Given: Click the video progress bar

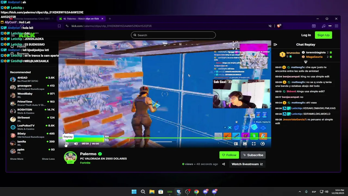Looking at the screenshot, I should point(165,138).
